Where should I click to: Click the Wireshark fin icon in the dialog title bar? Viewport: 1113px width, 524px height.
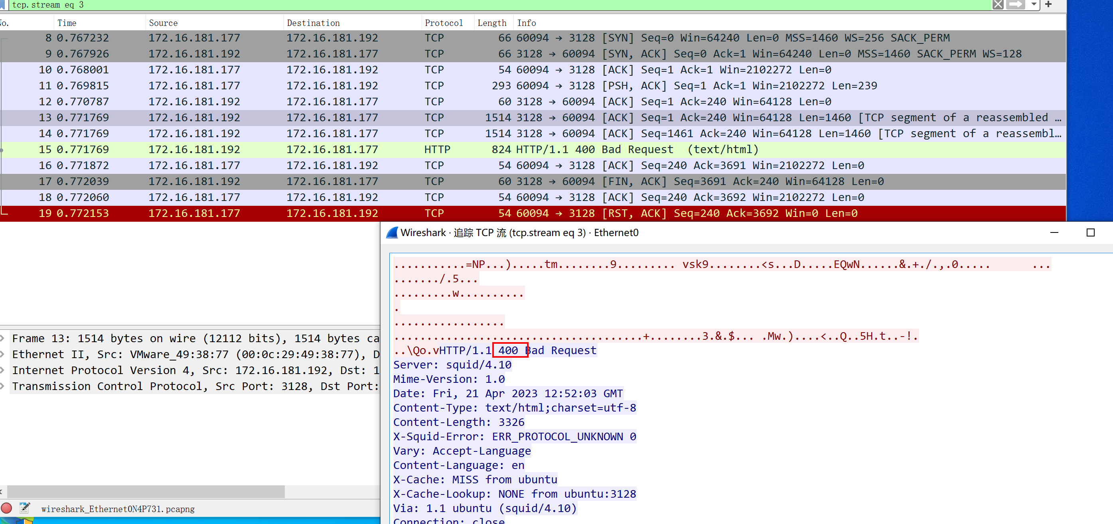pyautogui.click(x=392, y=233)
